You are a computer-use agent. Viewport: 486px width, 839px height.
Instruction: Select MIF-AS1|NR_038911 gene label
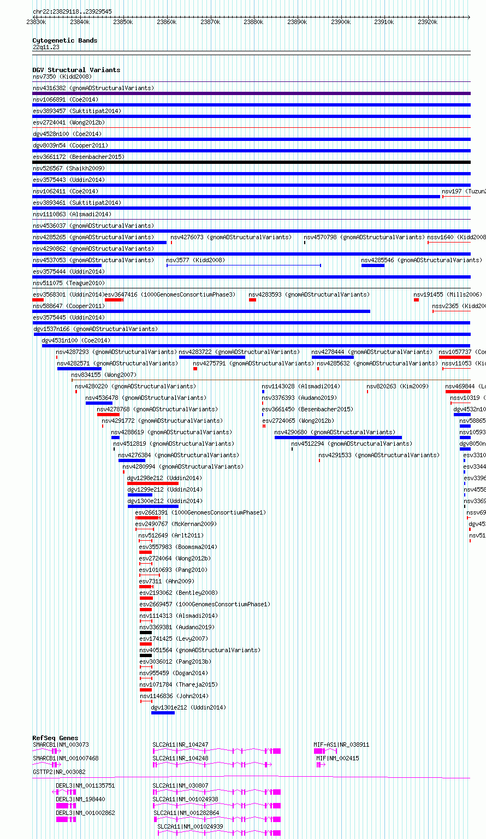341,745
